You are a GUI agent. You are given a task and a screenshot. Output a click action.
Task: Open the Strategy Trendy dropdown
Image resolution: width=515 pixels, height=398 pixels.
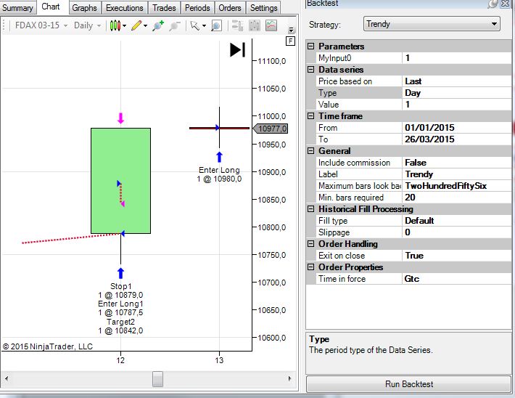[x=432, y=24]
